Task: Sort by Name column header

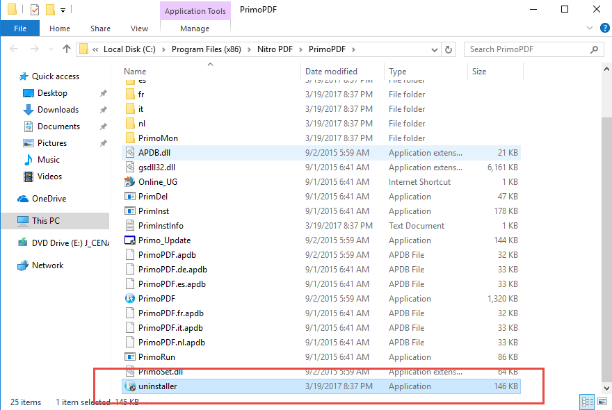Action: click(x=135, y=72)
